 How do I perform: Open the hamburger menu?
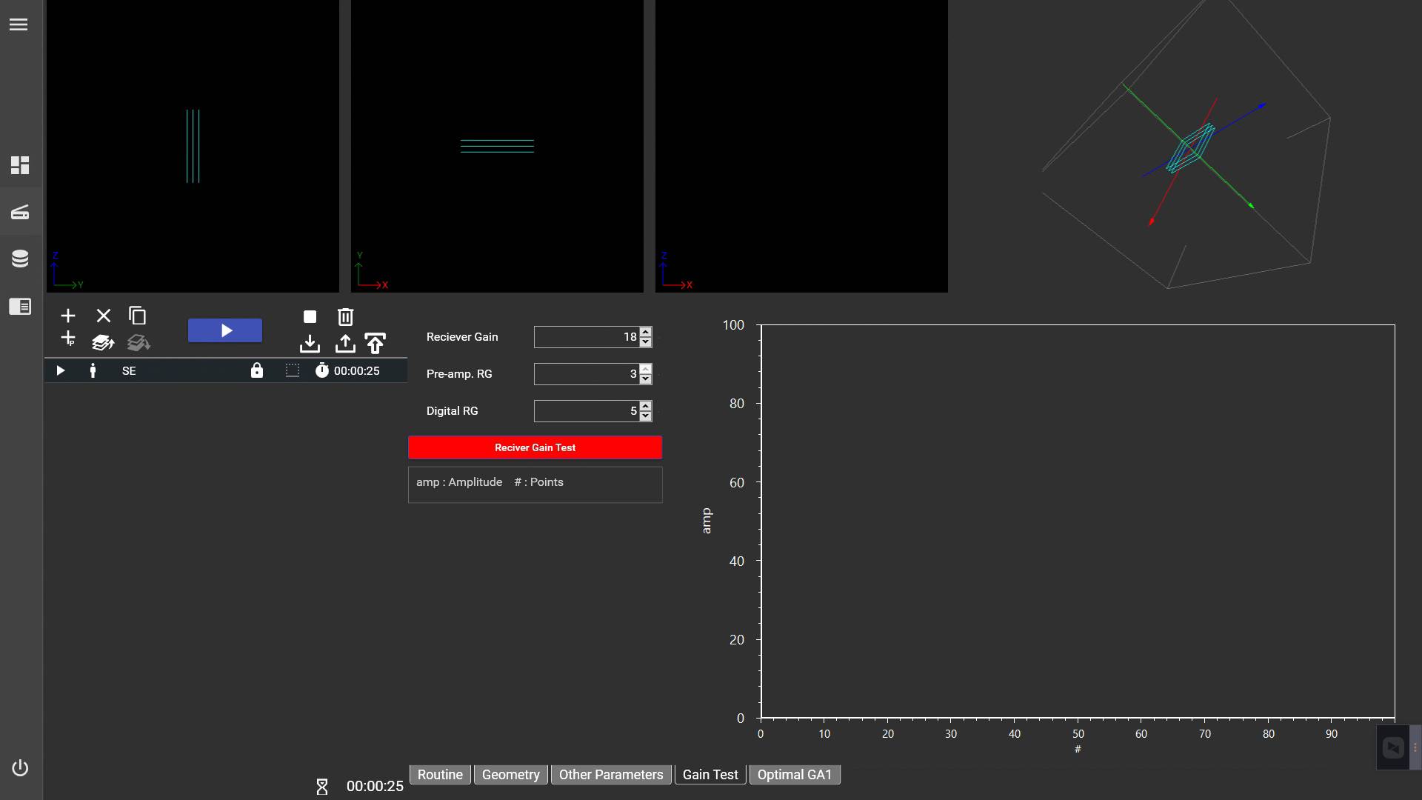coord(19,24)
